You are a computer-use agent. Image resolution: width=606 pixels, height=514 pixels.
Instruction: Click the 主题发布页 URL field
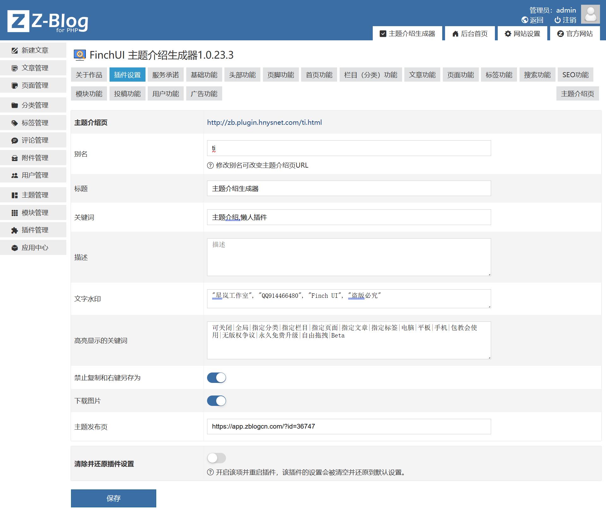coord(349,427)
